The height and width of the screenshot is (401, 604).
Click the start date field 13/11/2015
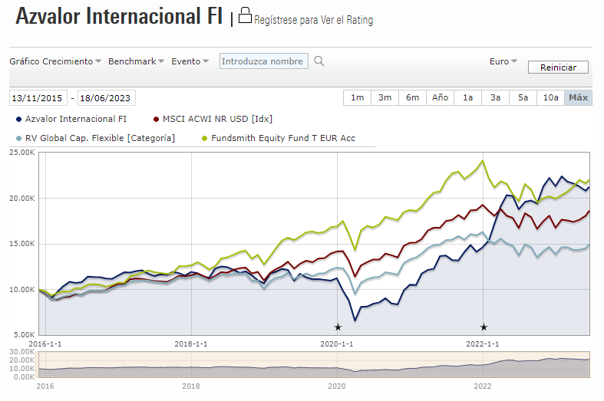coord(38,97)
